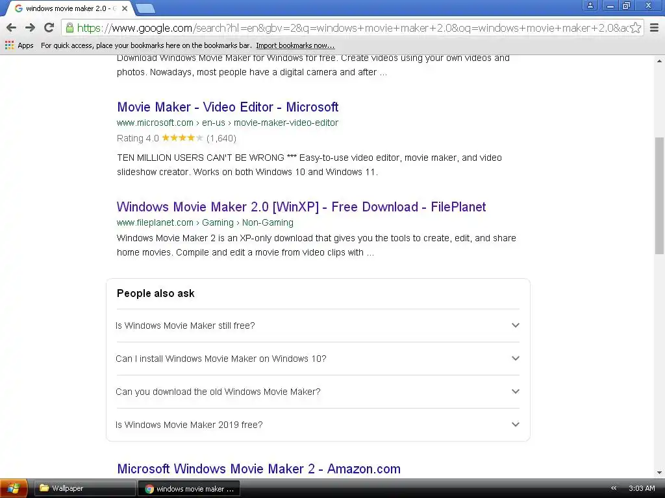Open Microsoft Windows Movie Maker 2 Amazon result
665x498 pixels.
pos(258,469)
